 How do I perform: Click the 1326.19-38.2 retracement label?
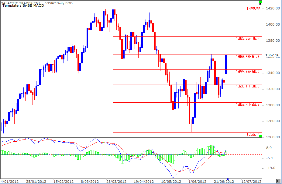pyautogui.click(x=248, y=86)
